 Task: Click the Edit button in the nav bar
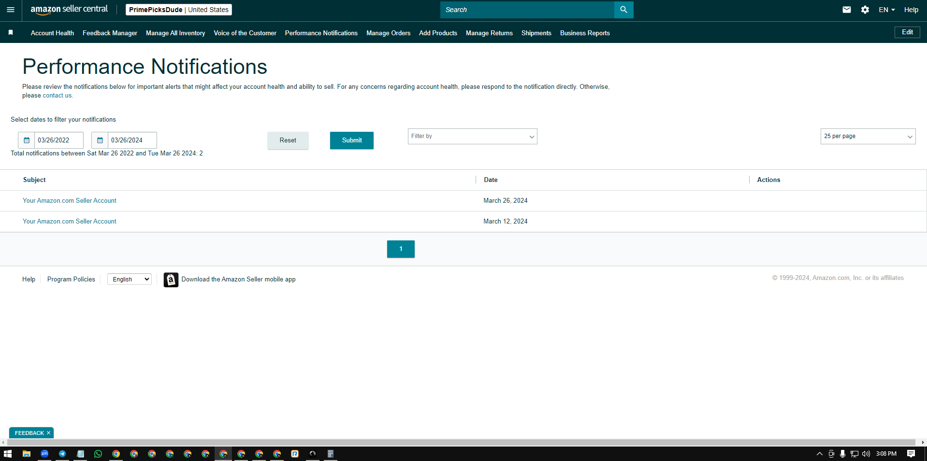(x=907, y=32)
